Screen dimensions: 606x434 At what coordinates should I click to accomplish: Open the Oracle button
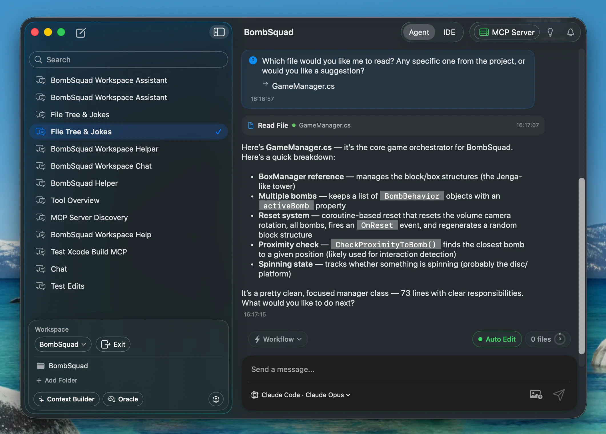point(123,399)
